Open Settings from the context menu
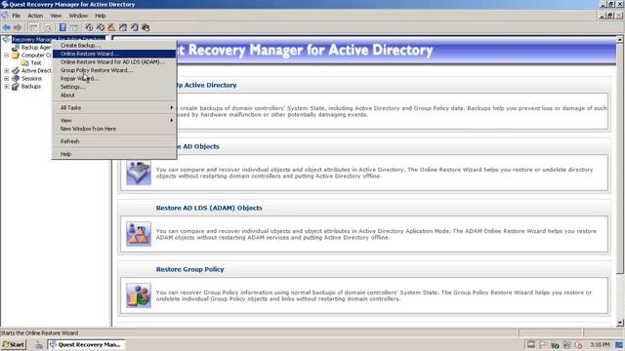 pyautogui.click(x=114, y=87)
